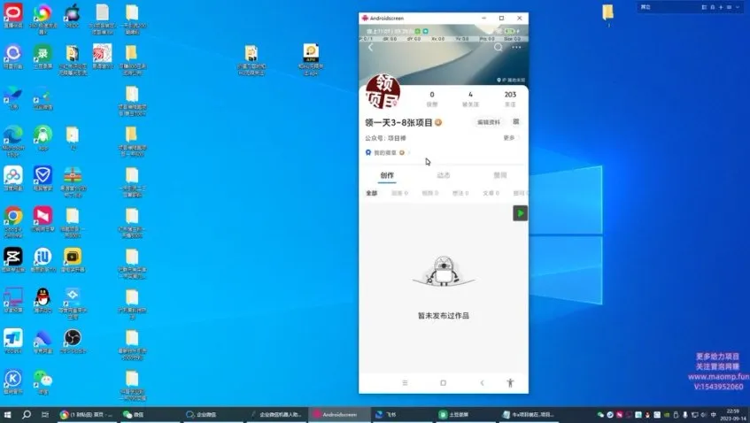Tap the back arrow in the profile header
Viewport: 750px width, 423px height.
[x=370, y=48]
